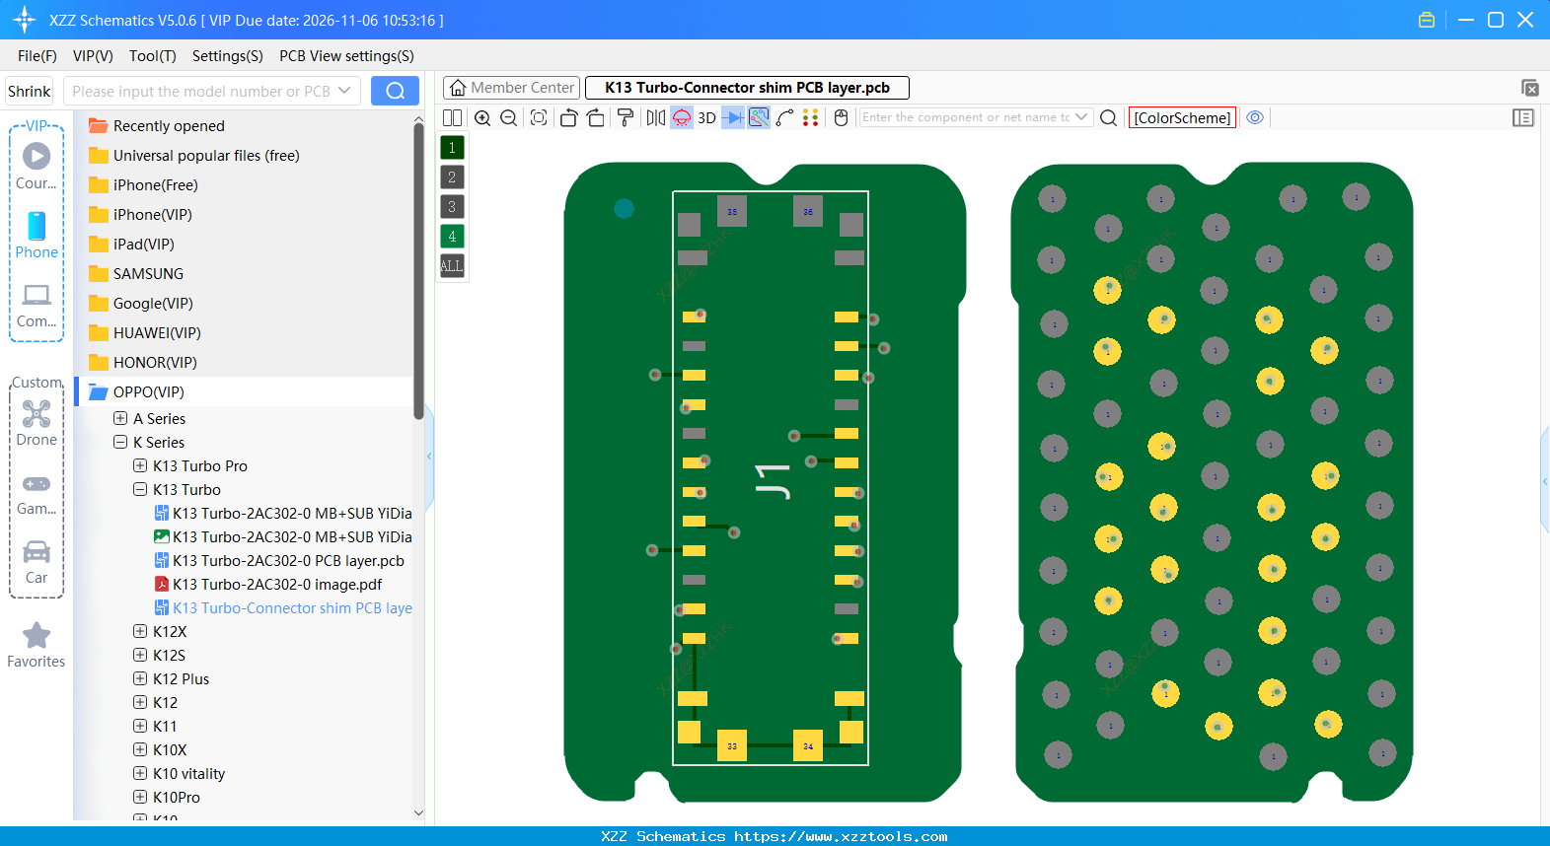Select the Game console category

click(37, 494)
